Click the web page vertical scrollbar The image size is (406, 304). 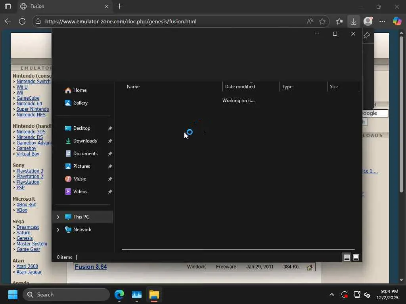coord(401,114)
